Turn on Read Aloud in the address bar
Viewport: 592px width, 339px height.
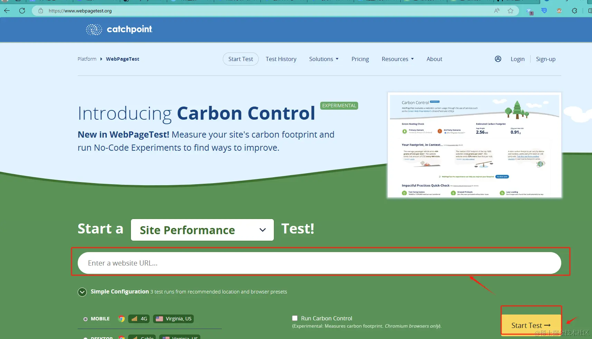(497, 11)
